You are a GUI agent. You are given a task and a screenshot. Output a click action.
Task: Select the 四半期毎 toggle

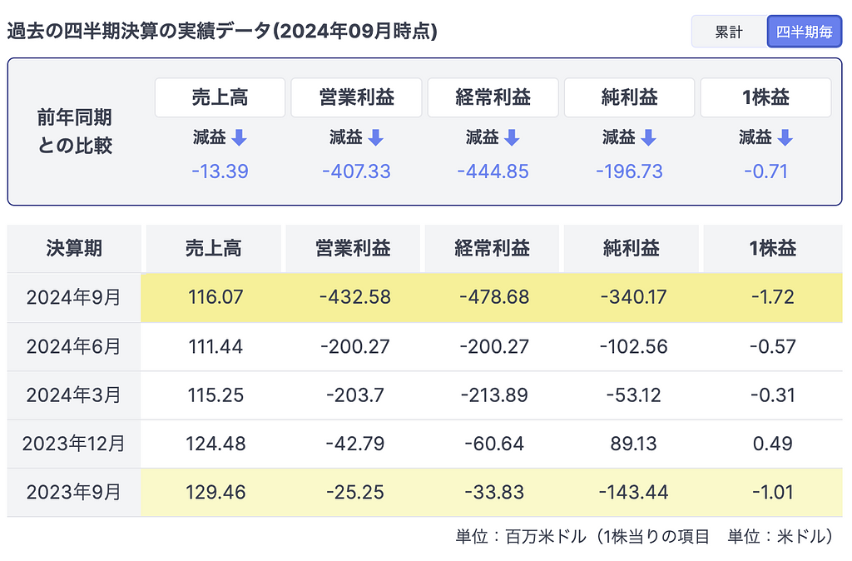click(x=805, y=32)
